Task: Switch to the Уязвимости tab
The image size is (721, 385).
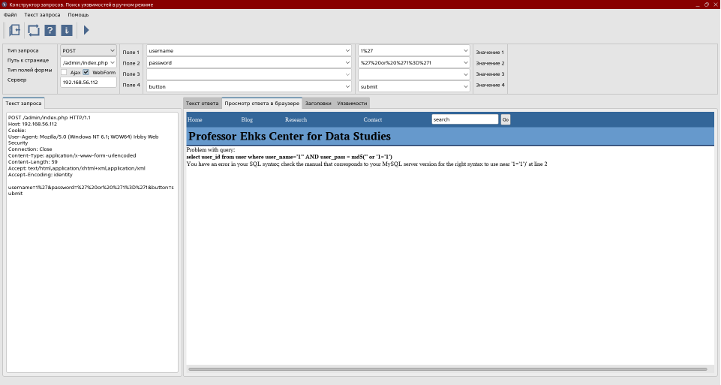Action: coord(352,103)
